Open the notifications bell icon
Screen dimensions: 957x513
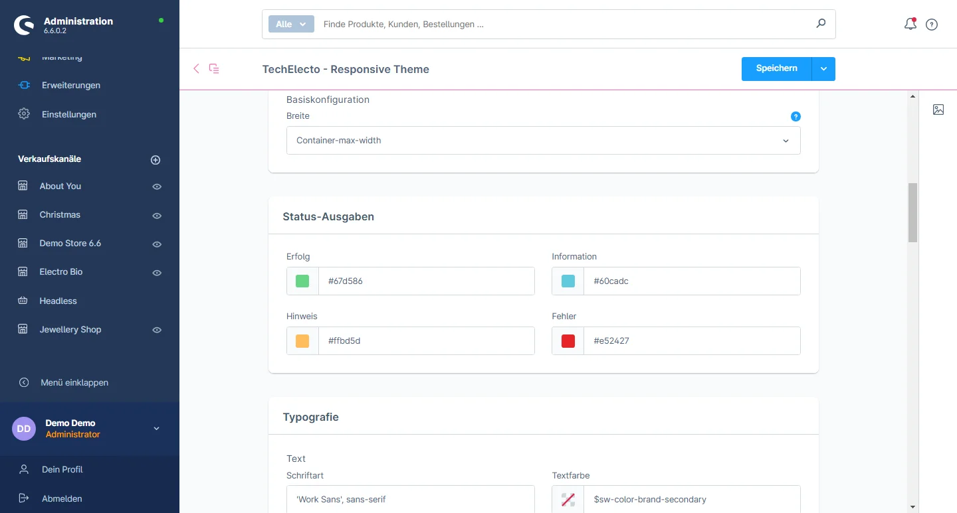pyautogui.click(x=910, y=25)
